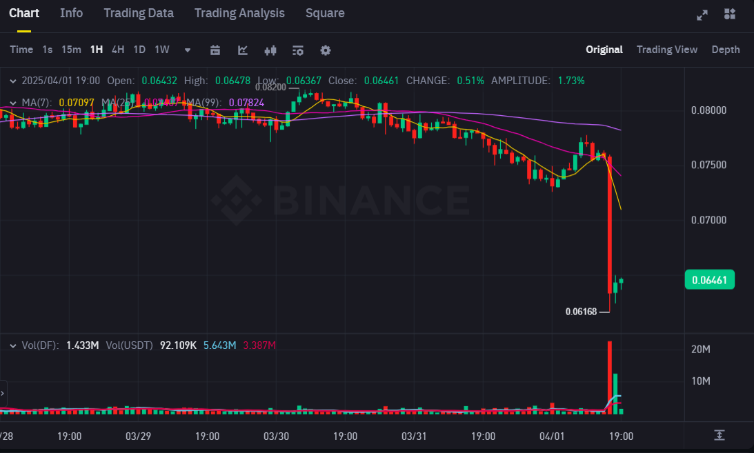Collapse the Vol(DF) indicator chevron
The width and height of the screenshot is (754, 453).
point(13,345)
